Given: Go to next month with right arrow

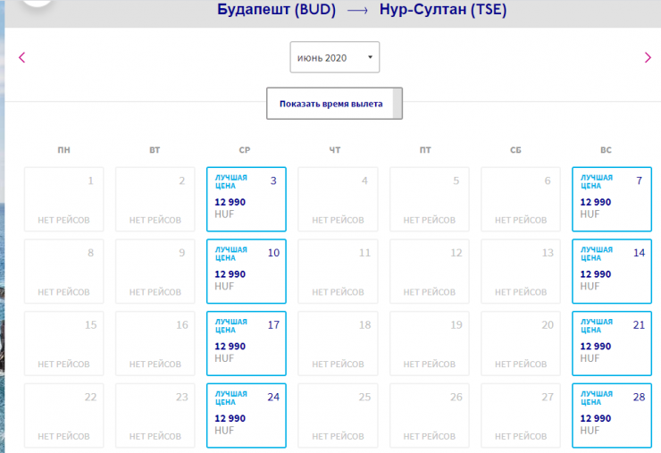Looking at the screenshot, I should (x=648, y=58).
